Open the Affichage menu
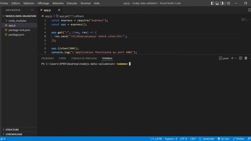The height and width of the screenshot is (141, 251). click(43, 3)
